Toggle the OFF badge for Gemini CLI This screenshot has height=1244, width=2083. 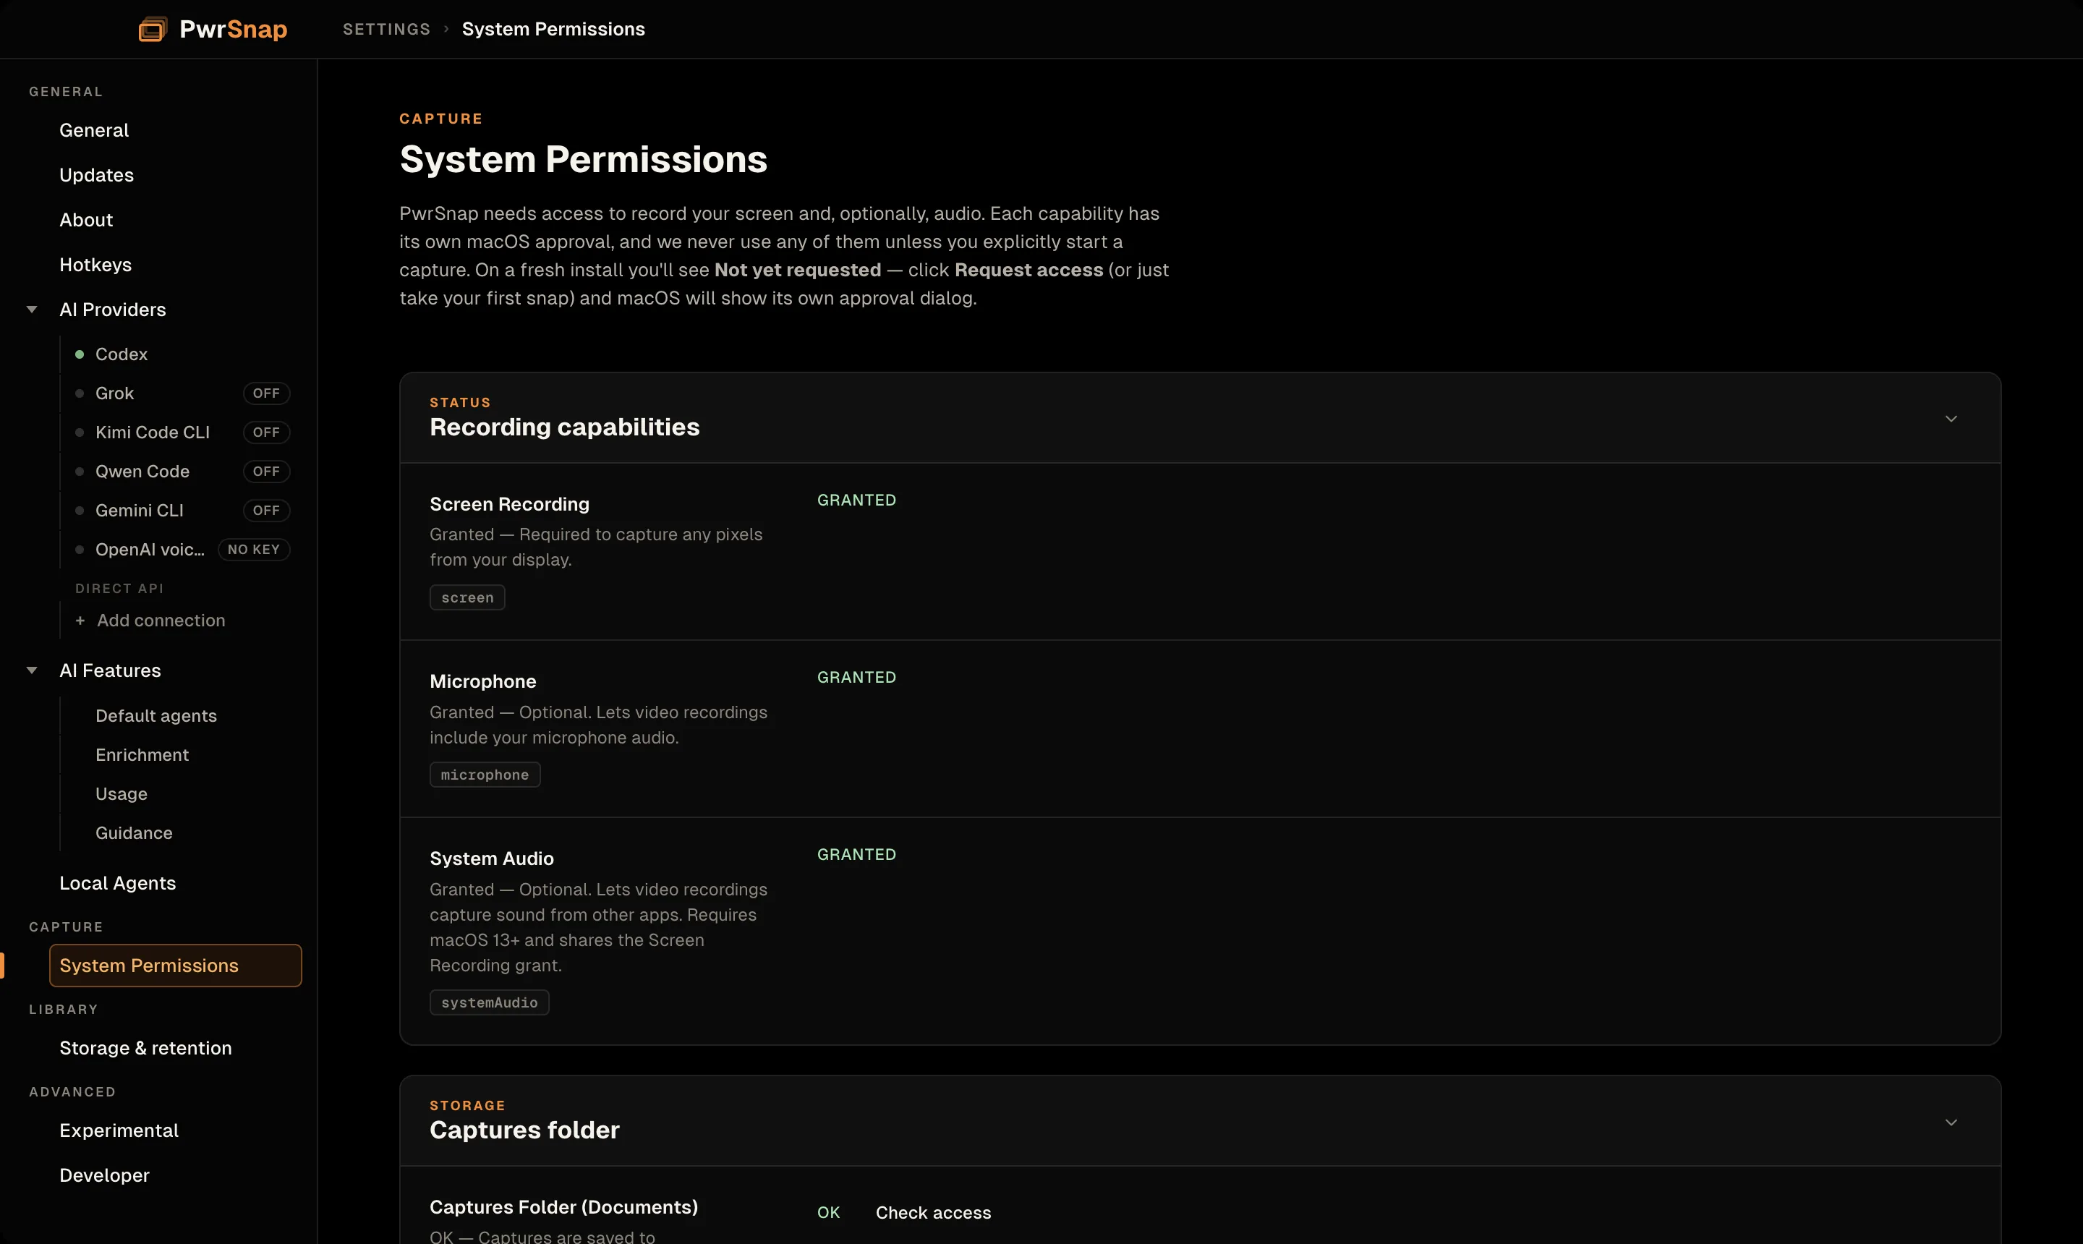(x=267, y=511)
